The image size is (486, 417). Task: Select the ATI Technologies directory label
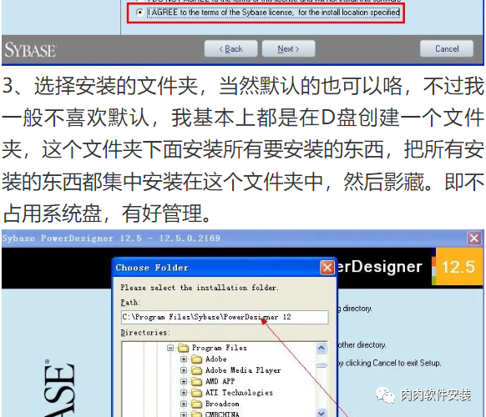239,393
